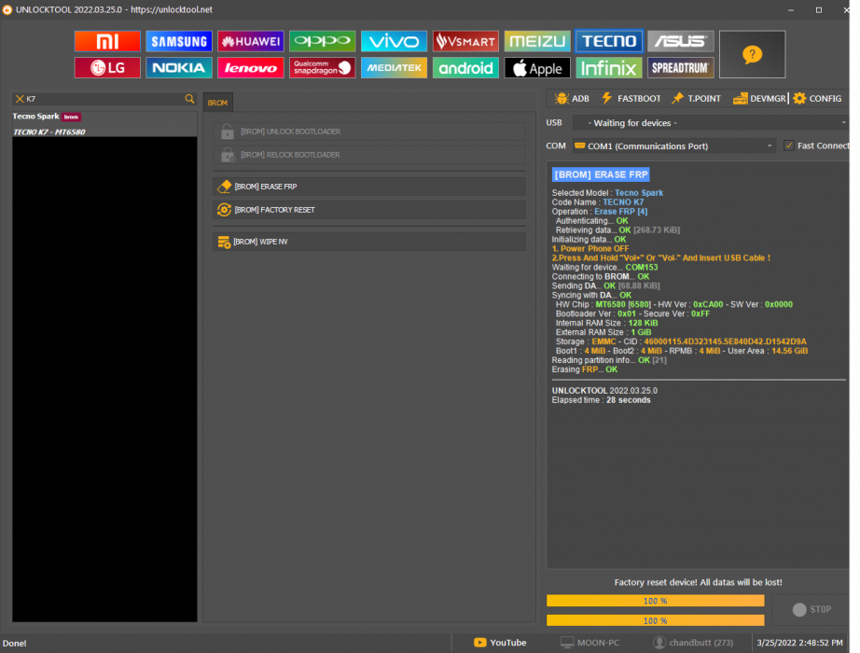Open the T.POINT tool
Screen dimensions: 860x653
696,98
